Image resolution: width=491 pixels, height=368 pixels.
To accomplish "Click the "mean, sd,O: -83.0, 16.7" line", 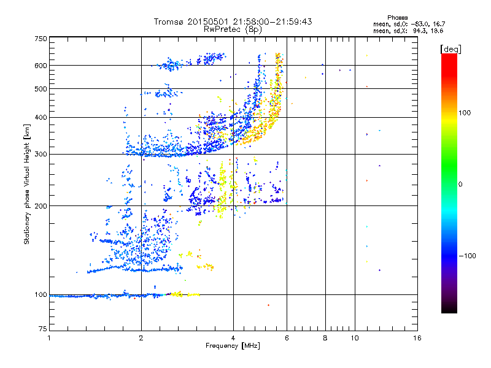I will [409, 24].
